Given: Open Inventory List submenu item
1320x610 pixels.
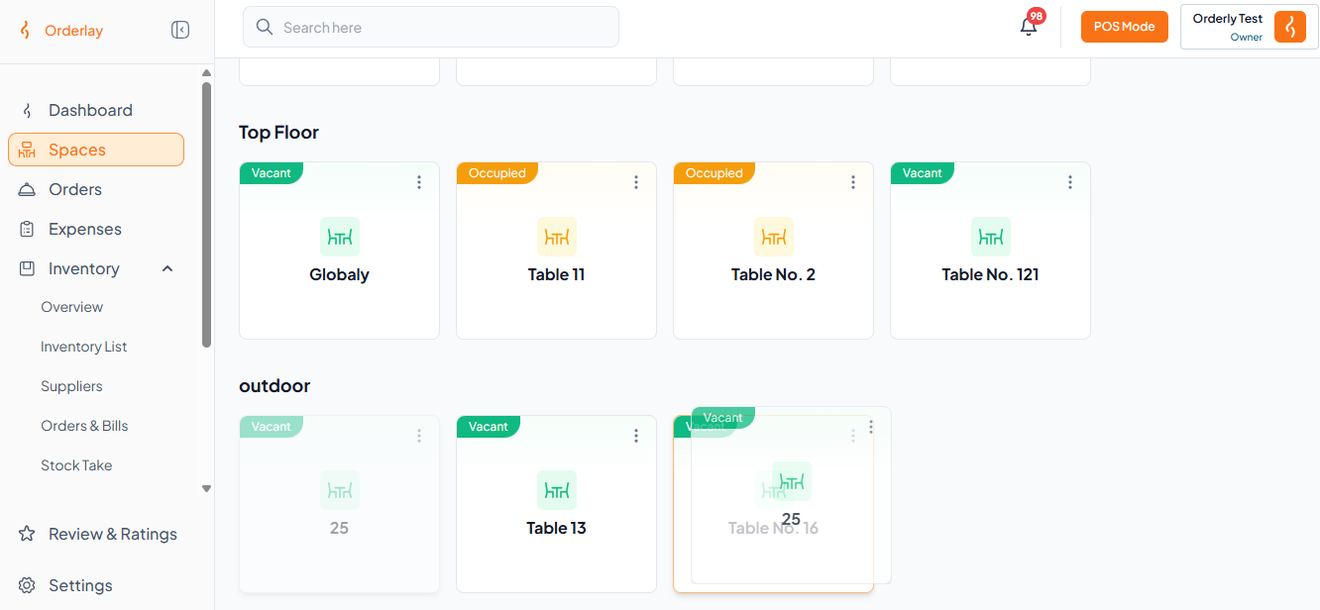Looking at the screenshot, I should click(83, 347).
